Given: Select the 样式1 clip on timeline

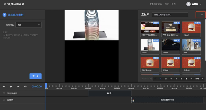Looking at the screenshot, I should [110, 93].
